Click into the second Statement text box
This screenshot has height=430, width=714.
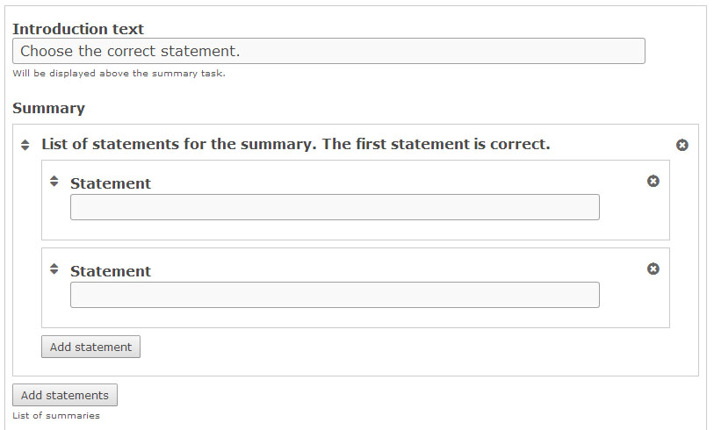335,295
